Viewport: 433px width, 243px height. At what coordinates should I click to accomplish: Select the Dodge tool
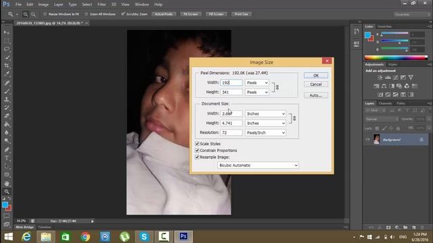click(7, 141)
